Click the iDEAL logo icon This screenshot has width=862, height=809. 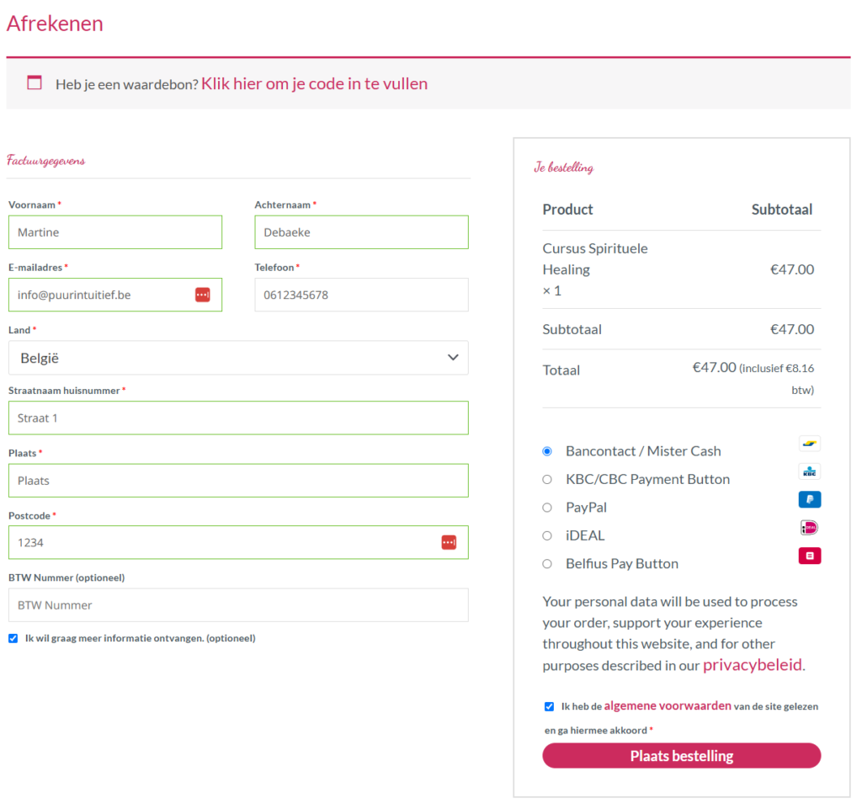click(809, 528)
